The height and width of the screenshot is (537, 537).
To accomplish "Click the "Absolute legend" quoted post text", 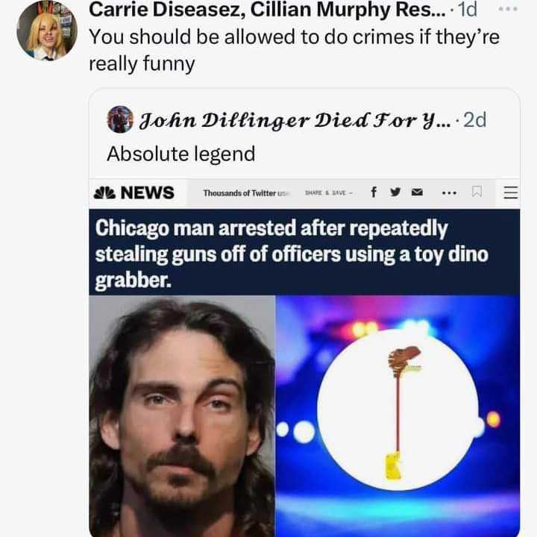I will (x=180, y=154).
